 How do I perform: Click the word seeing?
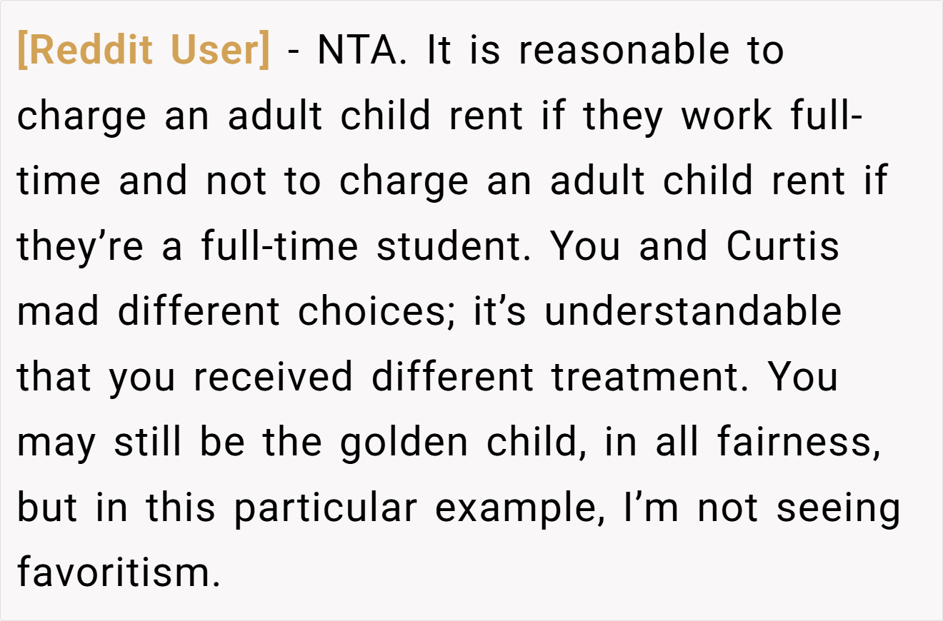839,508
